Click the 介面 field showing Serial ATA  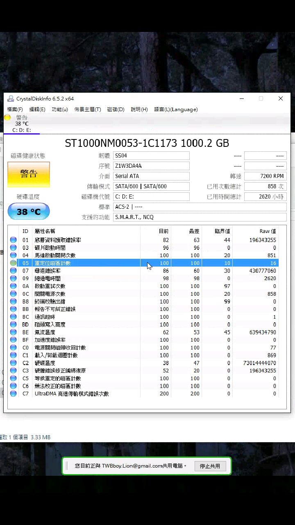tap(151, 176)
